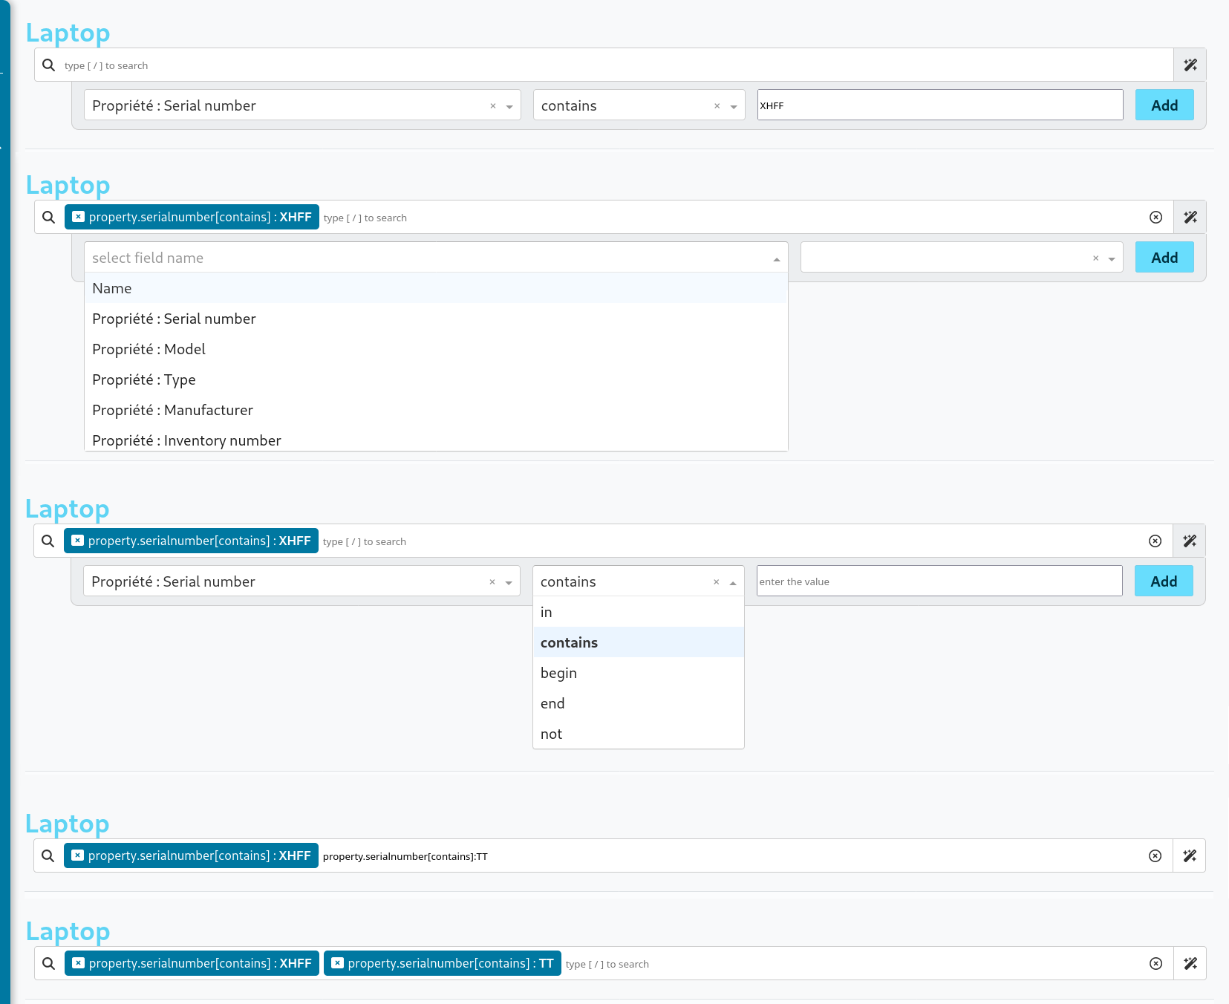Select the 'end' operator option

(x=552, y=703)
